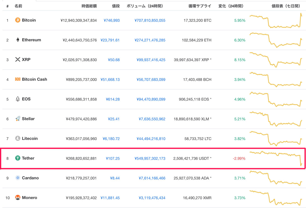The height and width of the screenshot is (208, 306).
Task: Open the EOS name link
Action: [26, 99]
